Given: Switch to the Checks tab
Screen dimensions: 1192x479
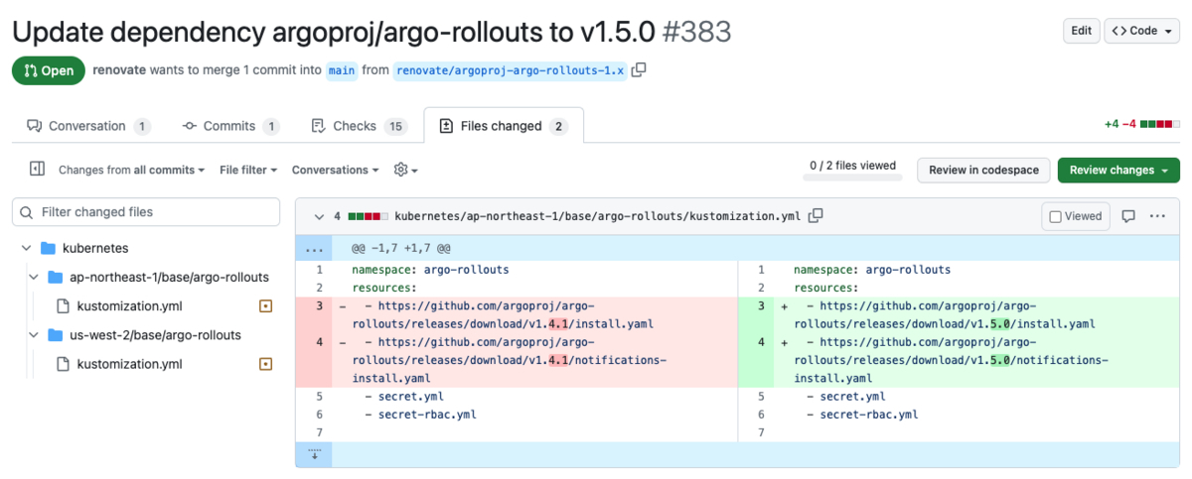Looking at the screenshot, I should pyautogui.click(x=360, y=126).
